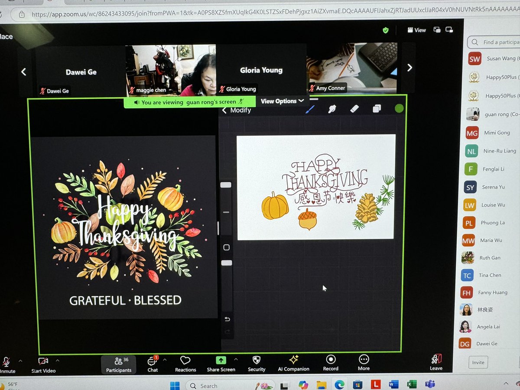Open the Security options

point(257,364)
